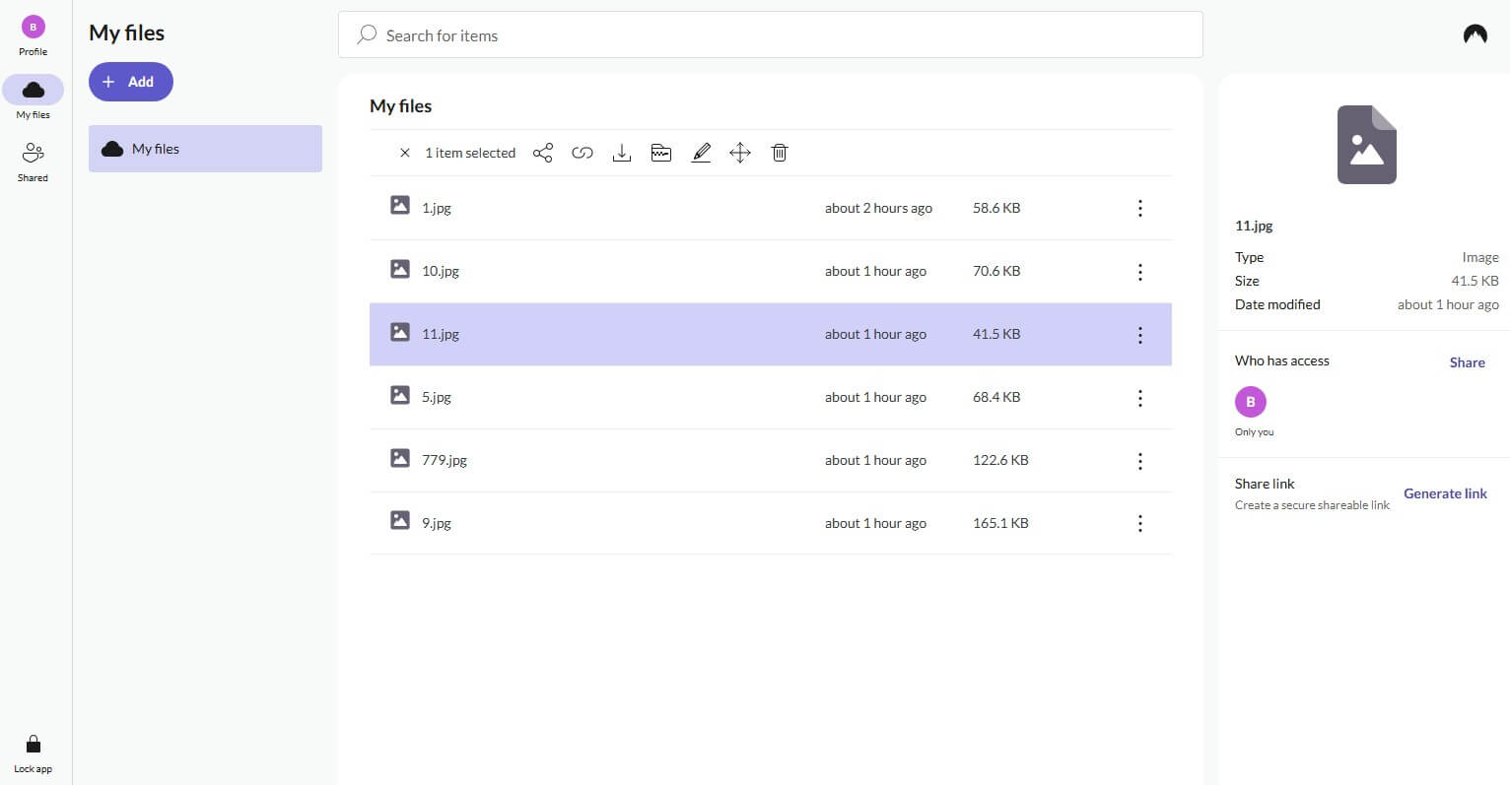Click the Add button
The height and width of the screenshot is (785, 1510).
131,82
